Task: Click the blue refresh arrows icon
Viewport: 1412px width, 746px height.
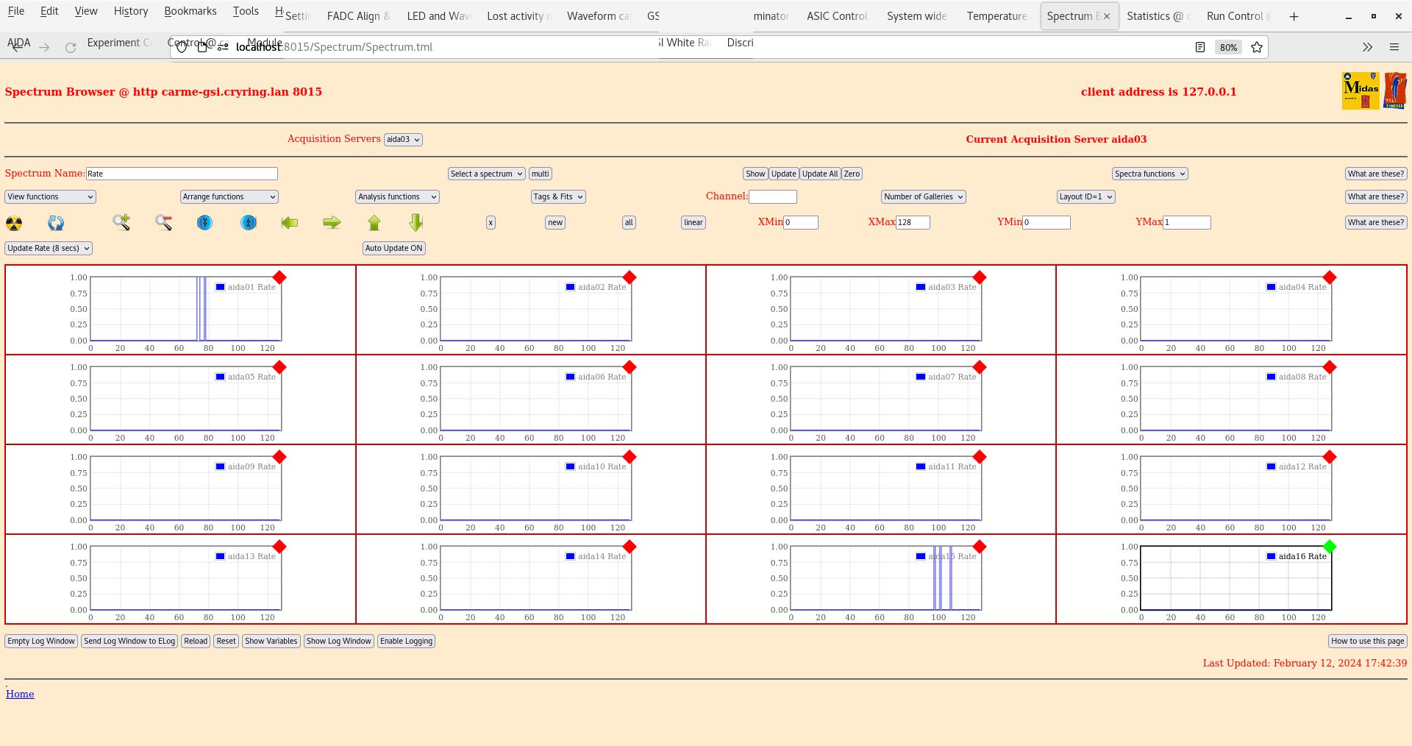Action: pyautogui.click(x=56, y=223)
